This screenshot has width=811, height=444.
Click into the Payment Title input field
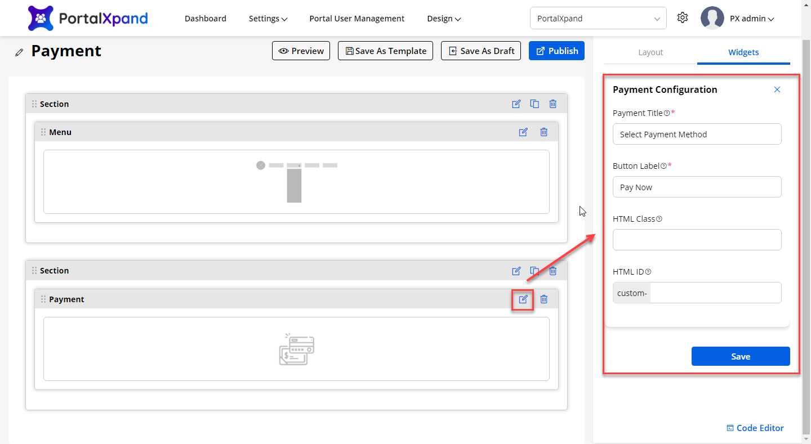coord(697,134)
